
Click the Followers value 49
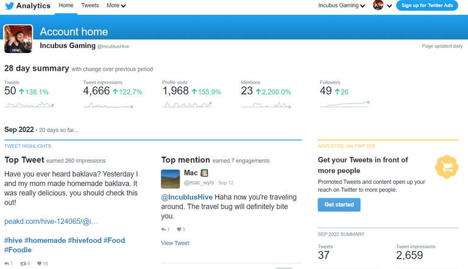point(325,91)
